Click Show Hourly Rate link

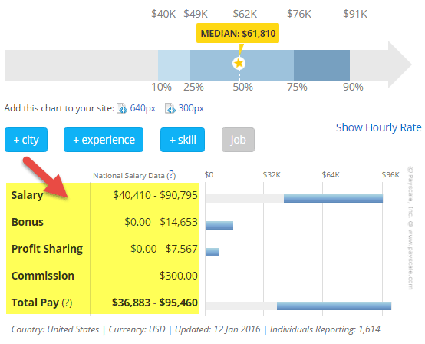(378, 127)
